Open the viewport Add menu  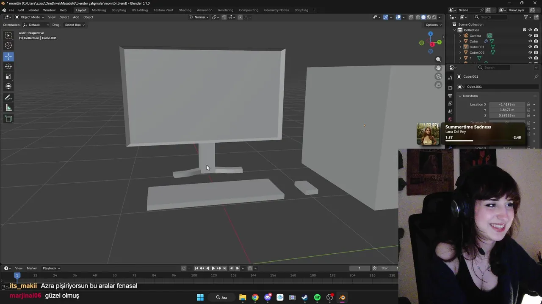[x=76, y=17]
